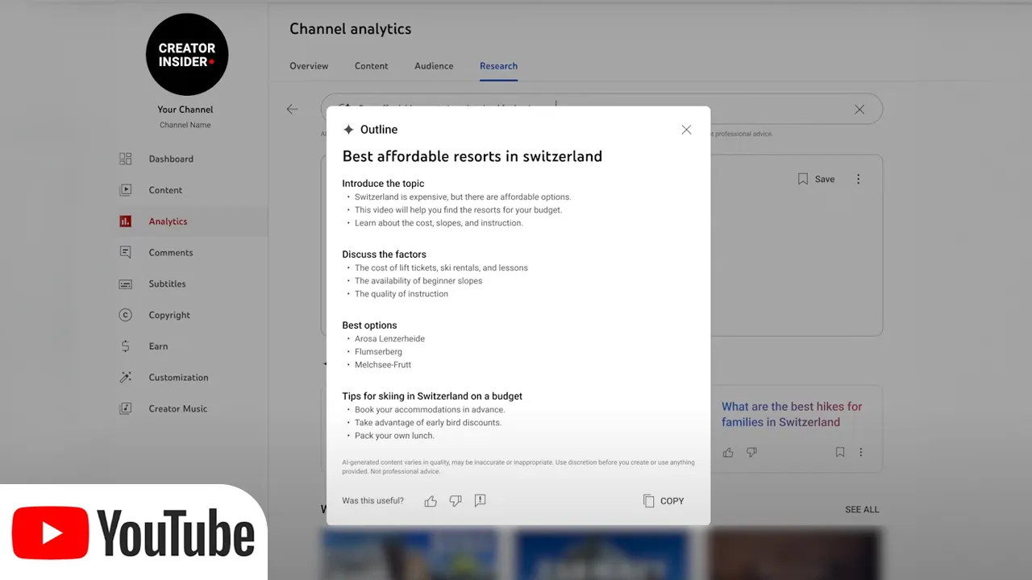Click the Creator Music note icon
The width and height of the screenshot is (1032, 580).
click(x=126, y=409)
